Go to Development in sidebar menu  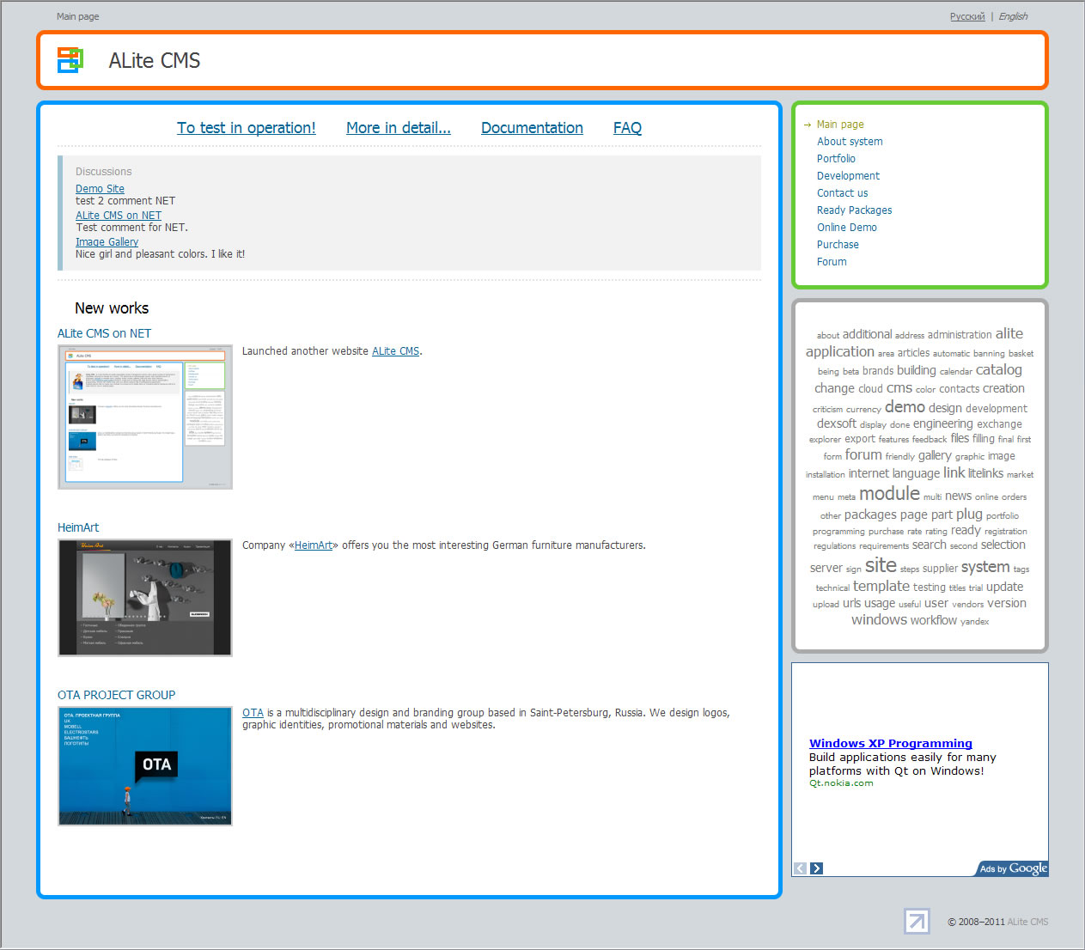(x=848, y=176)
